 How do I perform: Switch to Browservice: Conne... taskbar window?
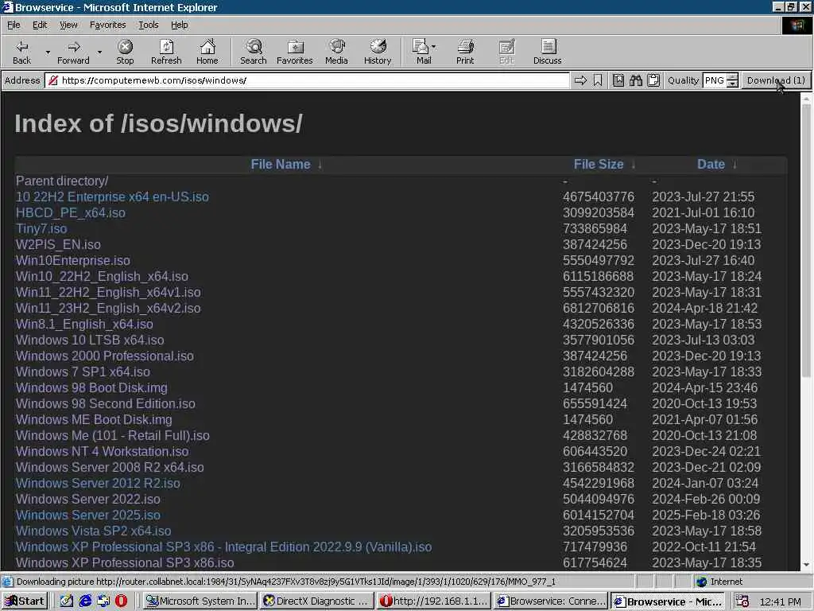551,601
